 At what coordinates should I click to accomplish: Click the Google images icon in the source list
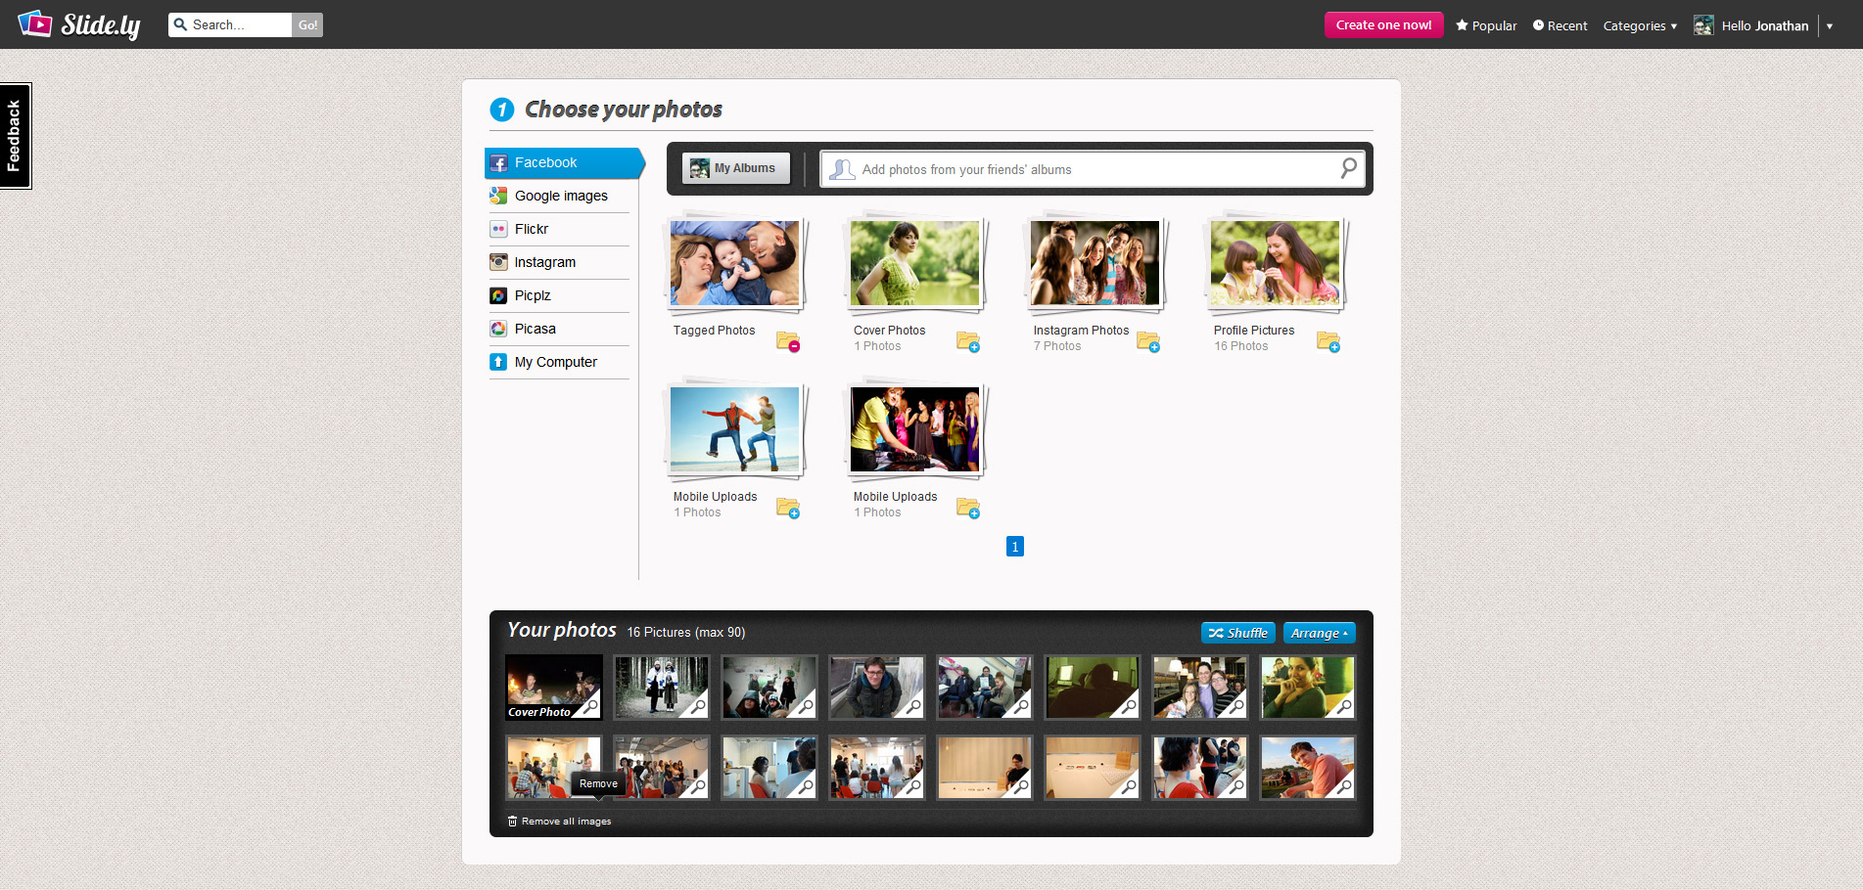(498, 196)
